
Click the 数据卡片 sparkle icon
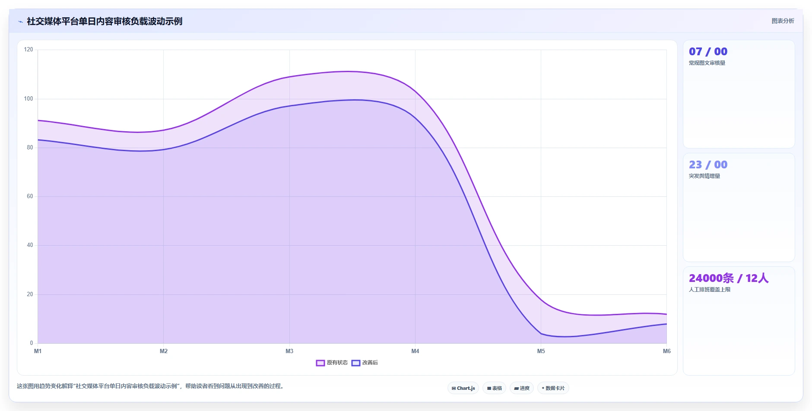click(x=543, y=388)
